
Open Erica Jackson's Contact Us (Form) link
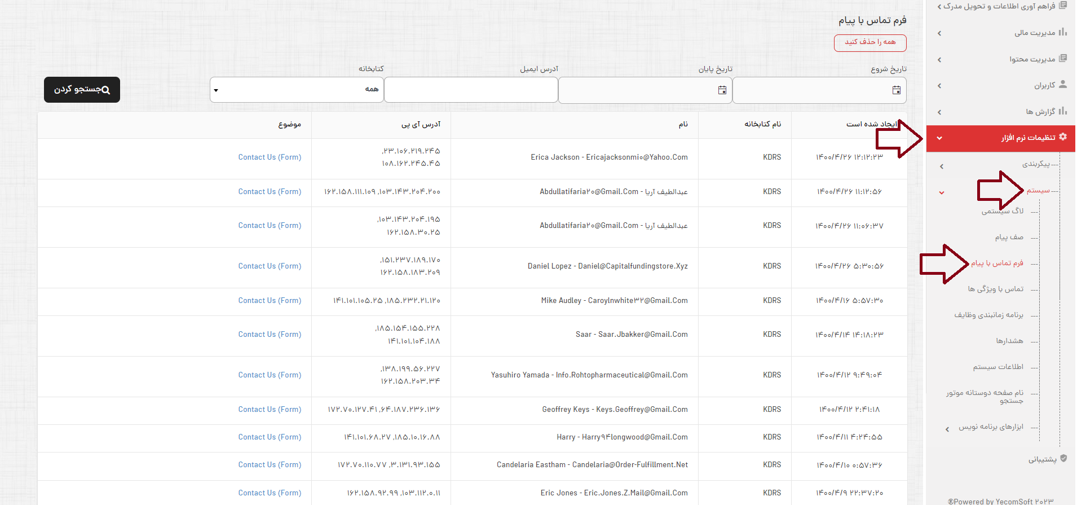(270, 157)
